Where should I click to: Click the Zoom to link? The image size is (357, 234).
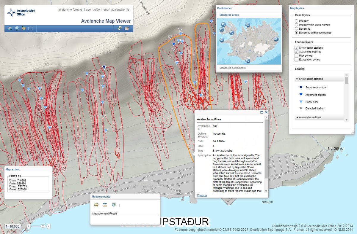pyautogui.click(x=201, y=195)
